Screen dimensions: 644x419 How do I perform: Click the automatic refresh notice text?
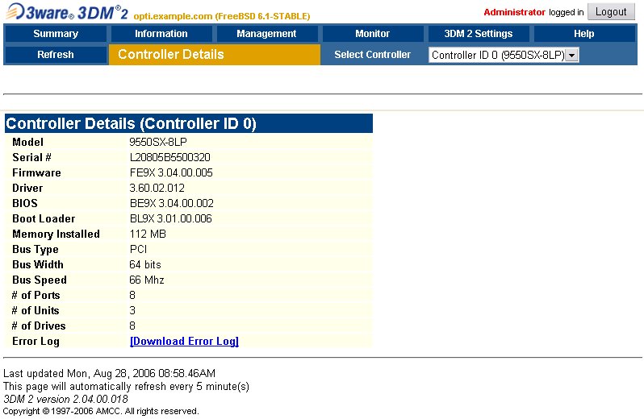(x=126, y=386)
